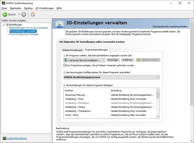Click the Systeminformationen NVIDIA icon

4,138
